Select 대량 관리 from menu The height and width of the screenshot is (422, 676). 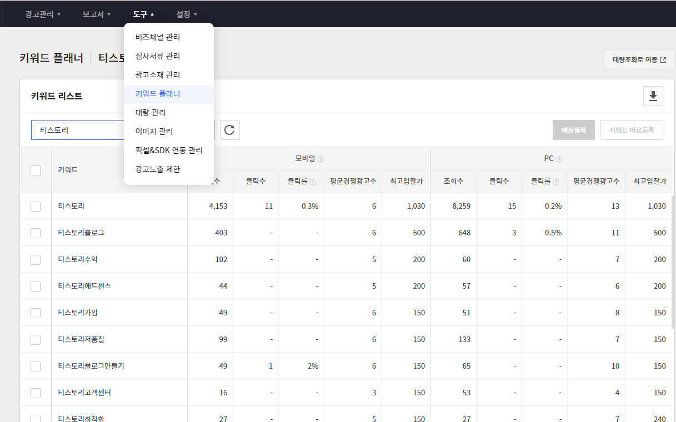click(x=169, y=112)
